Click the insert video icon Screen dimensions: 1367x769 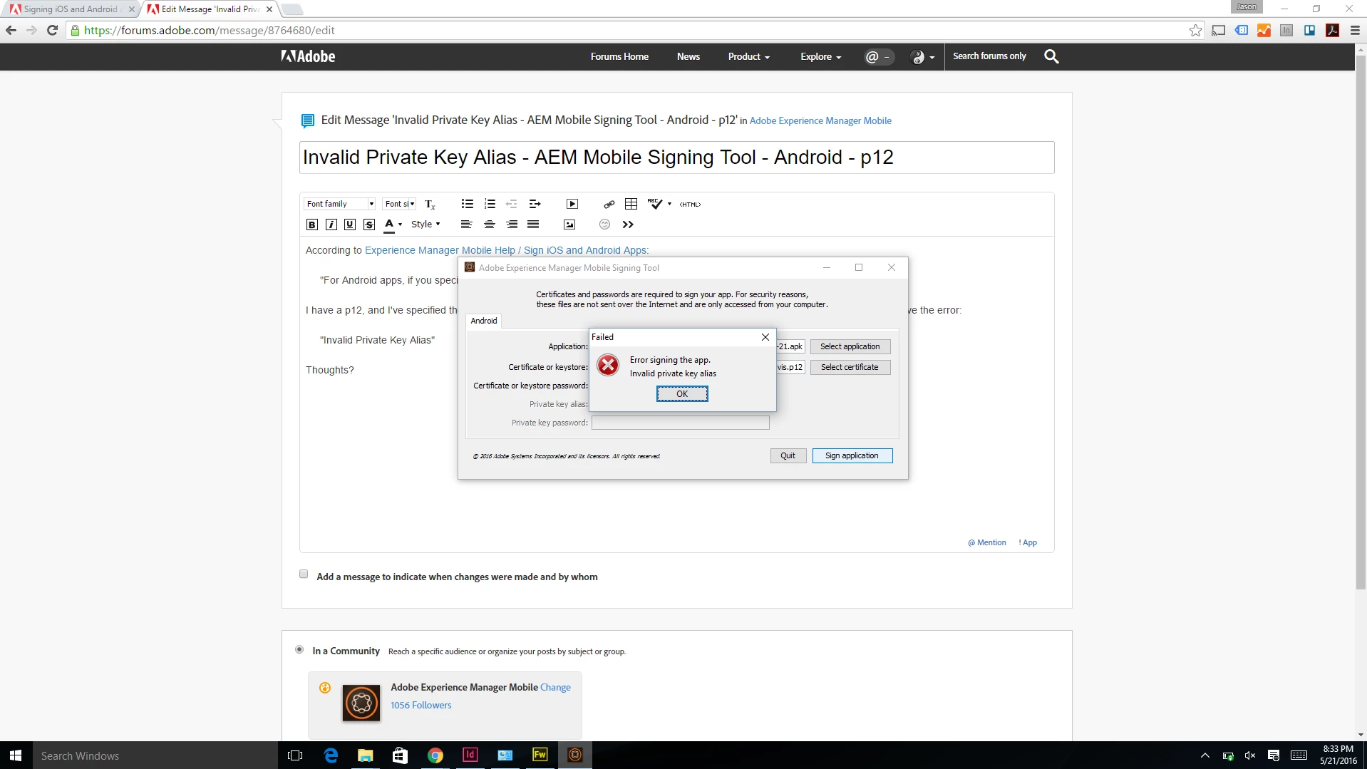572,204
